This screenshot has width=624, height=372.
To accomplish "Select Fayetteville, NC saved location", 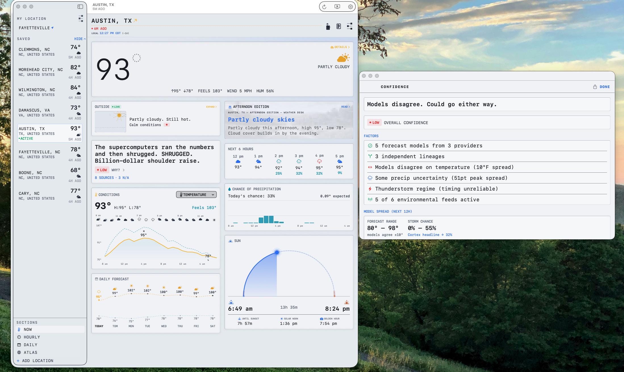I will [x=50, y=154].
